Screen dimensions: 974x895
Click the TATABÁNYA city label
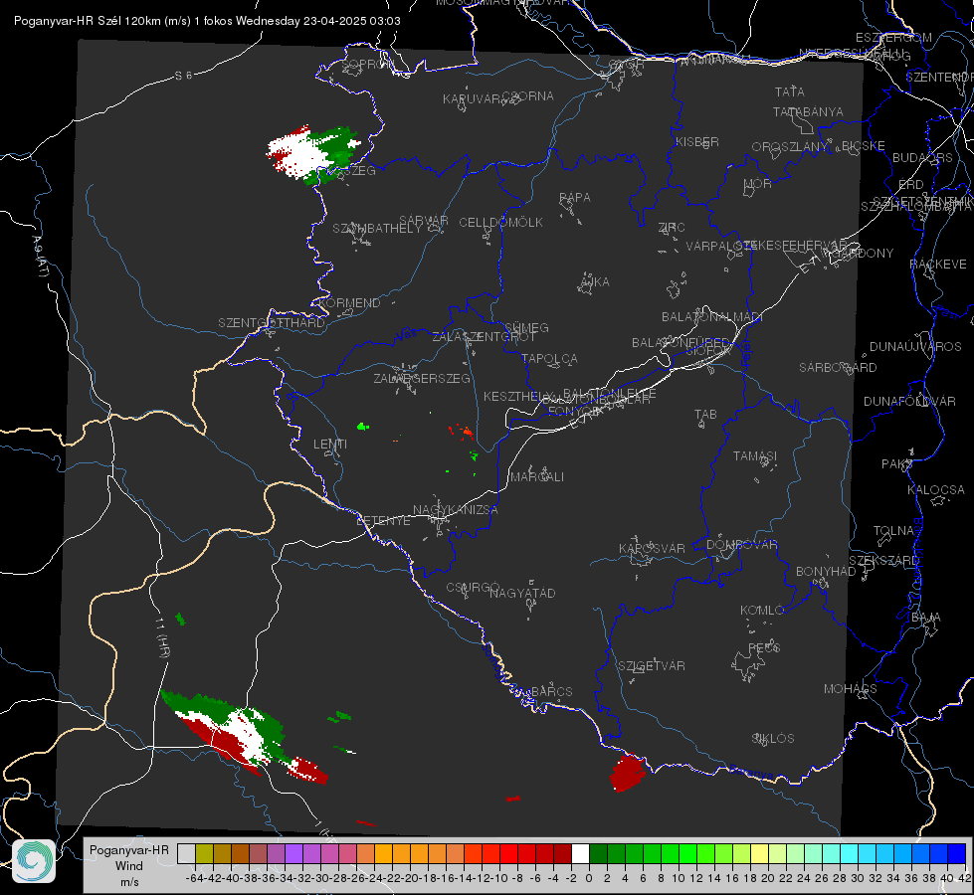pyautogui.click(x=808, y=112)
